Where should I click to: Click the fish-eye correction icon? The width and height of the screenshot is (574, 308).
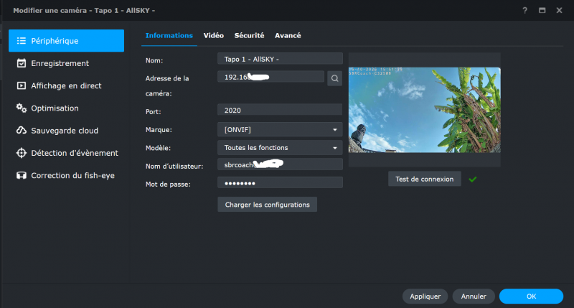click(x=22, y=175)
